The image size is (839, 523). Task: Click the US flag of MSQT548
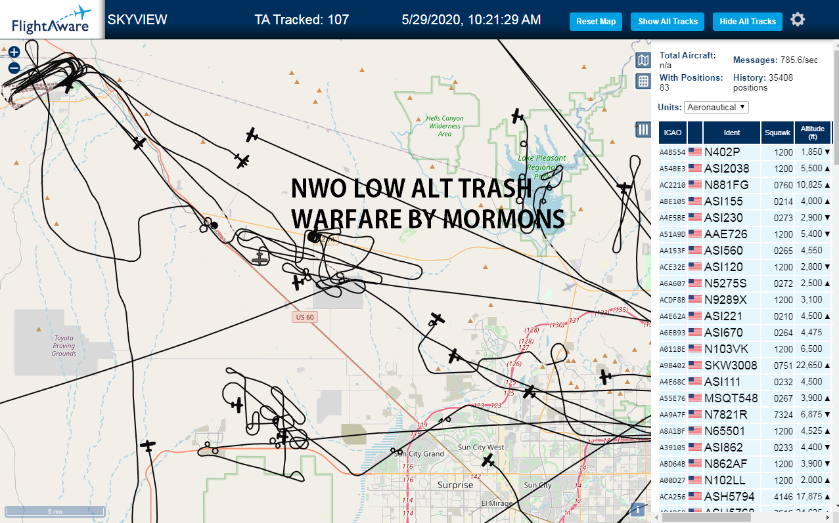click(x=694, y=398)
